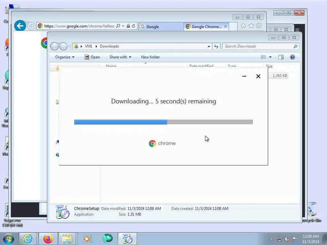Screen dimensions: 327x245
Task: Click the lock security icon in IE address bar
Action: pos(128,26)
